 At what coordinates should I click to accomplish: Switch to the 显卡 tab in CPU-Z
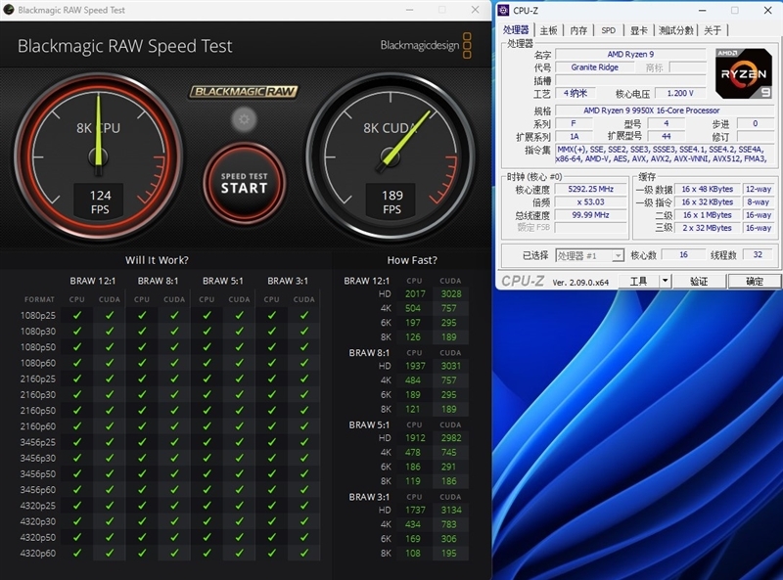639,30
